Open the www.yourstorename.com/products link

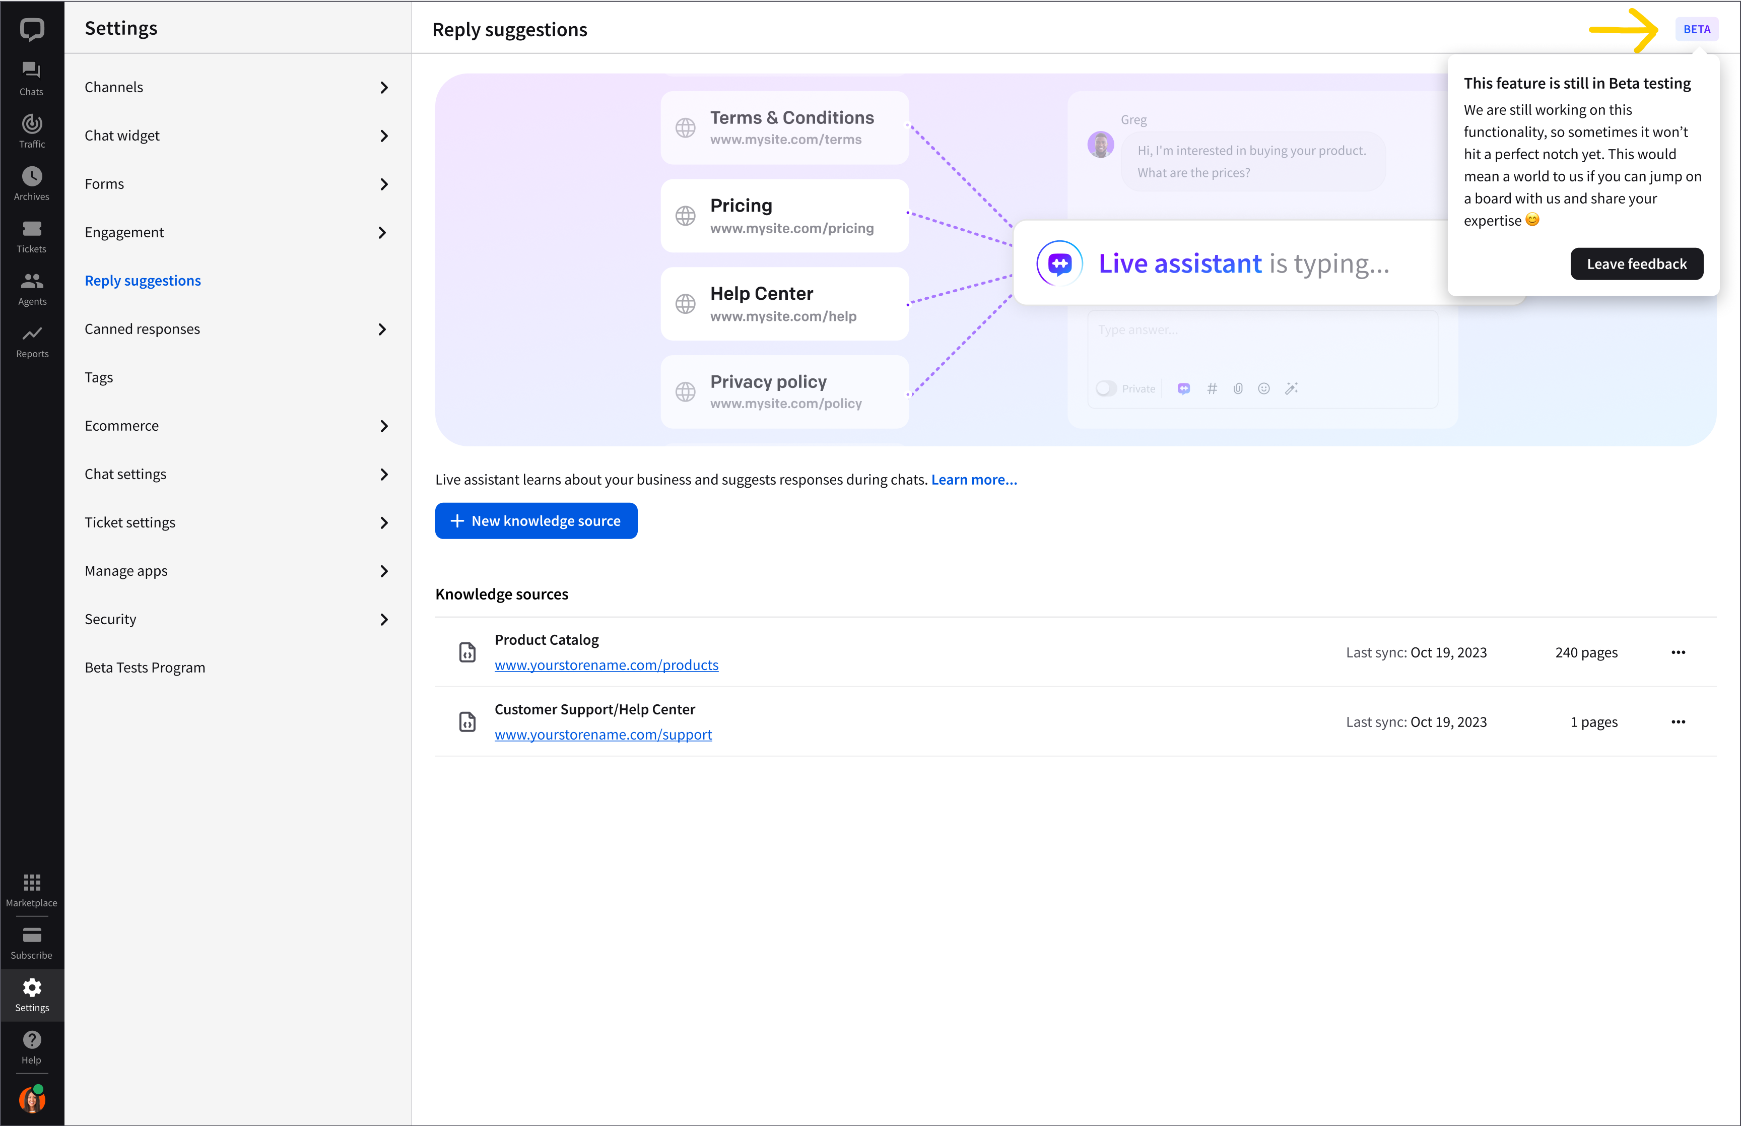606,665
